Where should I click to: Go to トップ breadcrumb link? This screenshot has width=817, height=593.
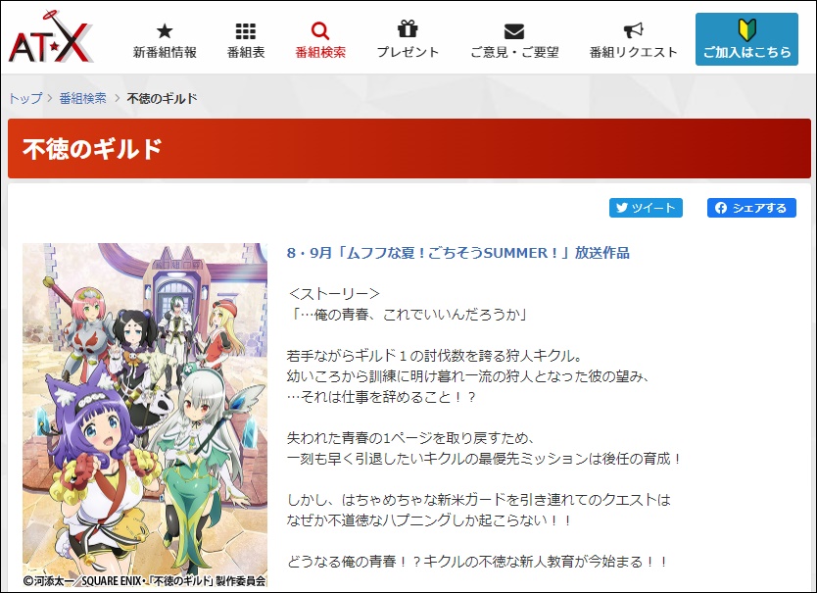pos(25,98)
